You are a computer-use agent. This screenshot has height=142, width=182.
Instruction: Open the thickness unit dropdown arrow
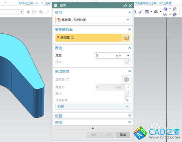(128, 55)
